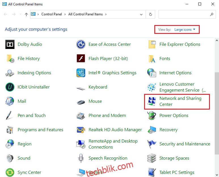Screen dimensions: 219x177
Task: Click the scrollbar up arrow
Action: pyautogui.click(x=217, y=41)
